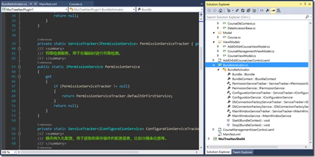Image resolution: width=315 pixels, height=157 pixels.
Task: Expand the Course.cs tree node arrow
Action: click(218, 37)
